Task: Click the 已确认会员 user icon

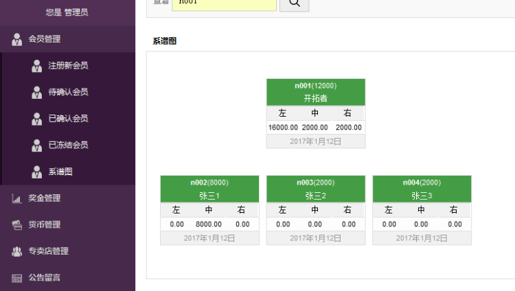Action: click(x=37, y=119)
